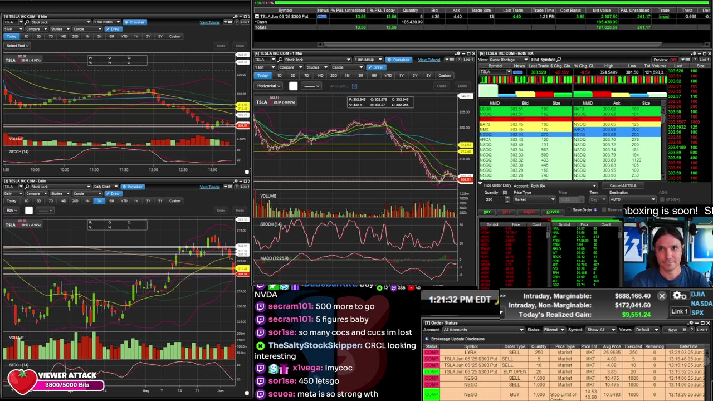
Task: Toggle Draw mode in the Daily chart
Action: point(114,193)
